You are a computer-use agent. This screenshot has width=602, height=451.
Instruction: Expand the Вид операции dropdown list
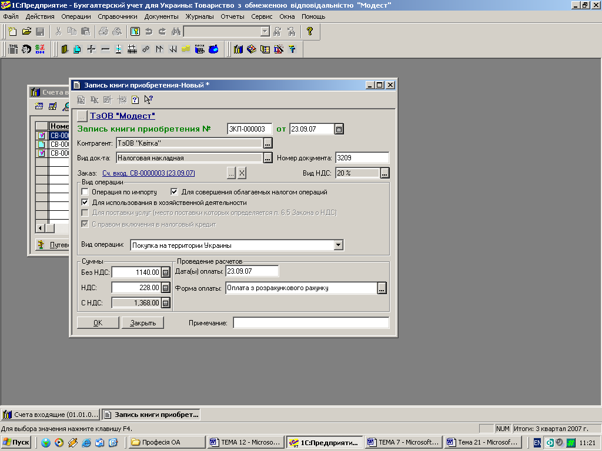(x=338, y=245)
